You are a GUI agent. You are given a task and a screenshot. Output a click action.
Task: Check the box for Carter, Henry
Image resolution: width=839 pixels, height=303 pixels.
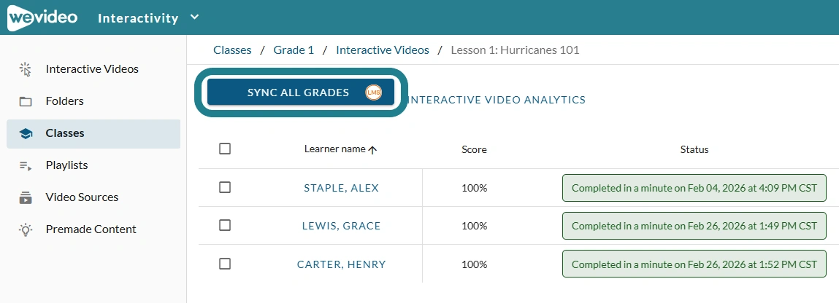pos(225,264)
